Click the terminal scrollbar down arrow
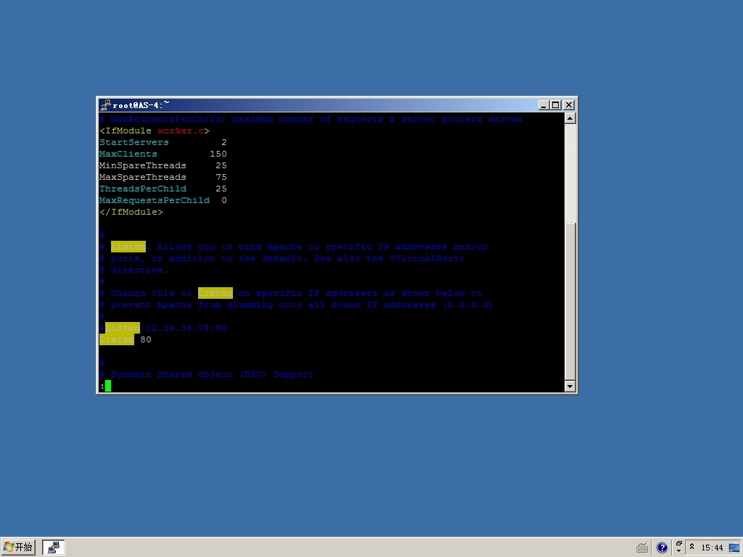The width and height of the screenshot is (743, 557). coord(570,386)
